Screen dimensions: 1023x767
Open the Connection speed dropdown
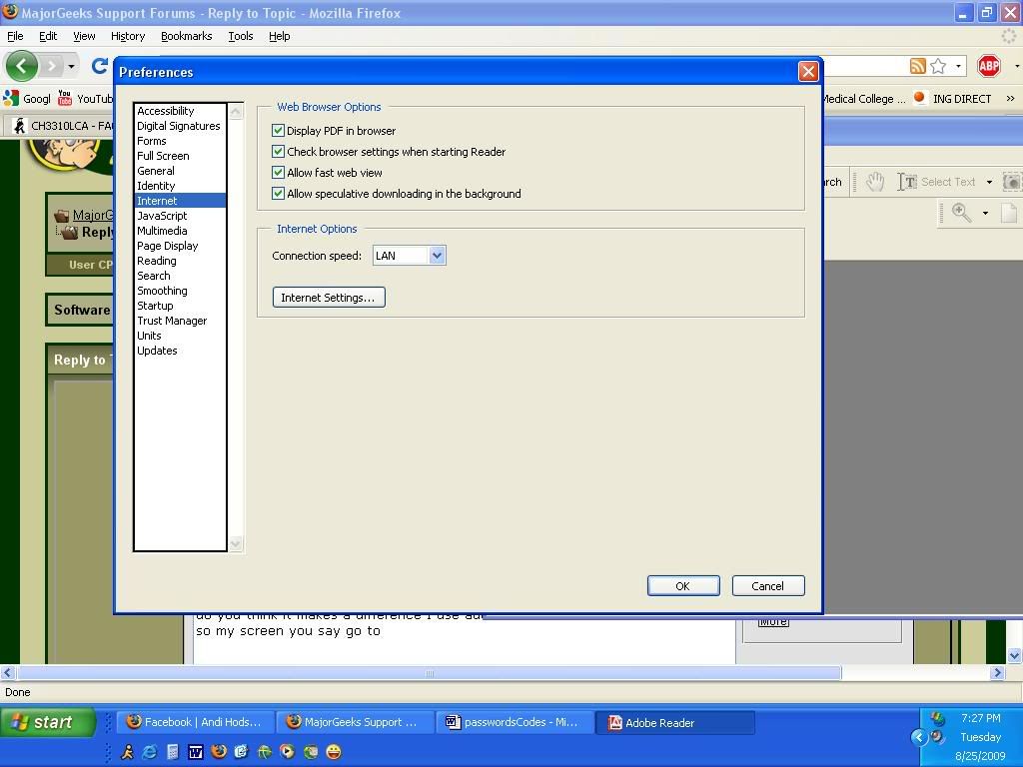click(x=437, y=256)
